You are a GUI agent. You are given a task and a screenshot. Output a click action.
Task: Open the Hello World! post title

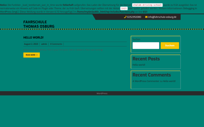(x=33, y=38)
